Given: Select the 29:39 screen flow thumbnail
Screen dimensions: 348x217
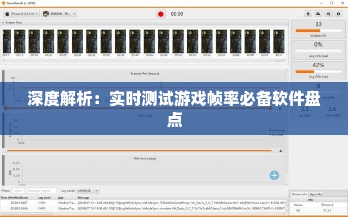Looking at the screenshot, I should pos(121,41).
